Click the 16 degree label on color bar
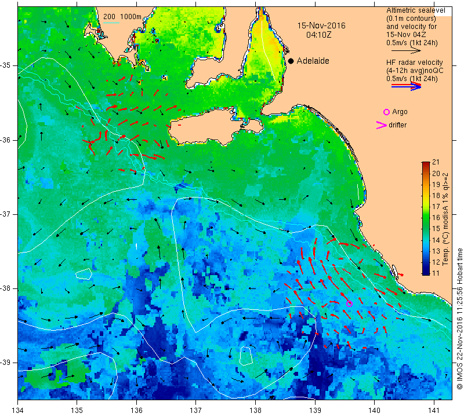The image size is (464, 417). point(436,218)
